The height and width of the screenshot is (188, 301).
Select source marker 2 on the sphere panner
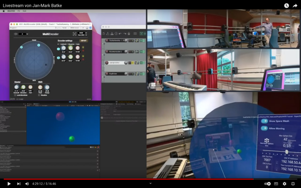pos(21,47)
